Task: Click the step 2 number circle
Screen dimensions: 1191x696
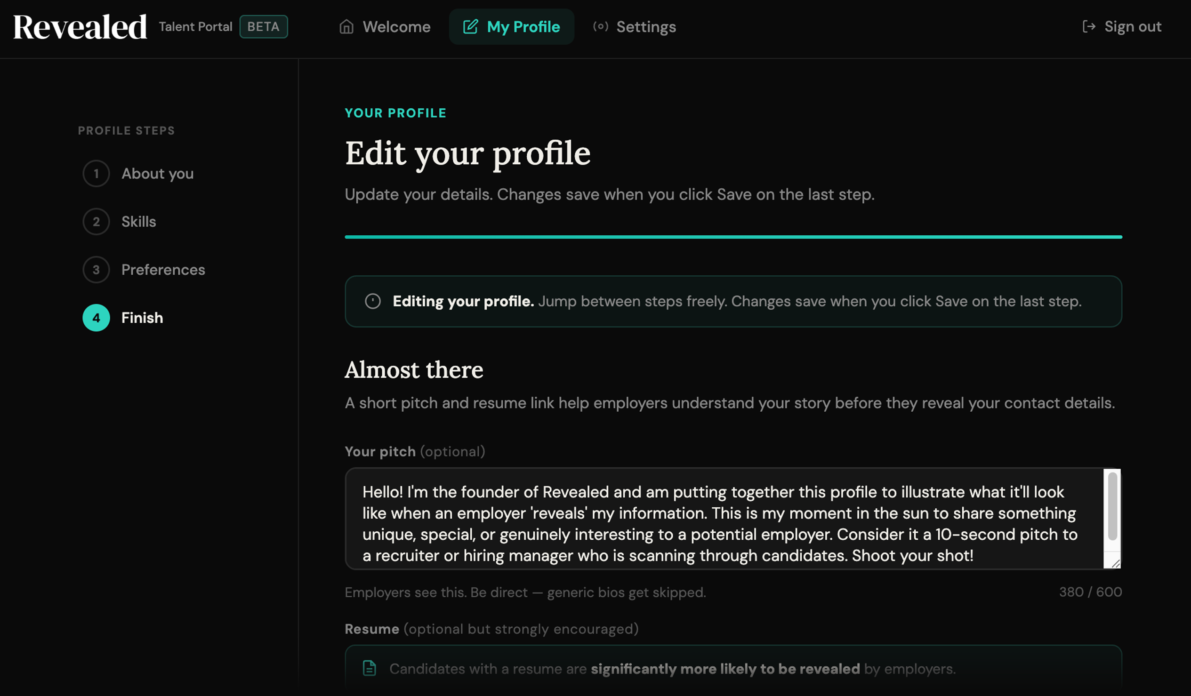Action: (96, 222)
